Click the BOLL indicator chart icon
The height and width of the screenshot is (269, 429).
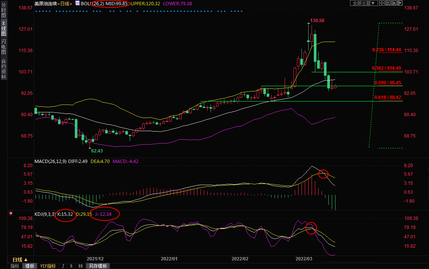click(x=77, y=3)
